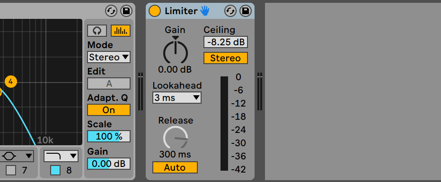Click the Limiter hot-swap presets icon
441x182 pixels.
(230, 11)
